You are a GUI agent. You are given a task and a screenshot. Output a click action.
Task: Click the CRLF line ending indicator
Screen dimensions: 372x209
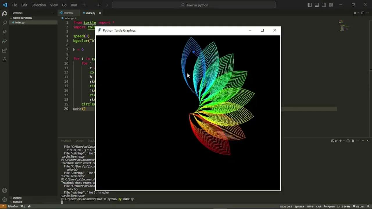pyautogui.click(x=319, y=206)
